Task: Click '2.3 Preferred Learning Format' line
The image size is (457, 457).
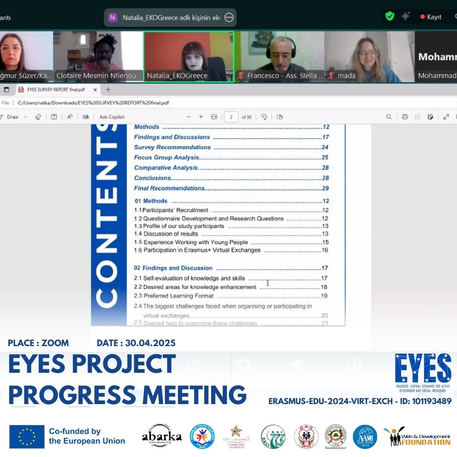Action: pyautogui.click(x=231, y=296)
